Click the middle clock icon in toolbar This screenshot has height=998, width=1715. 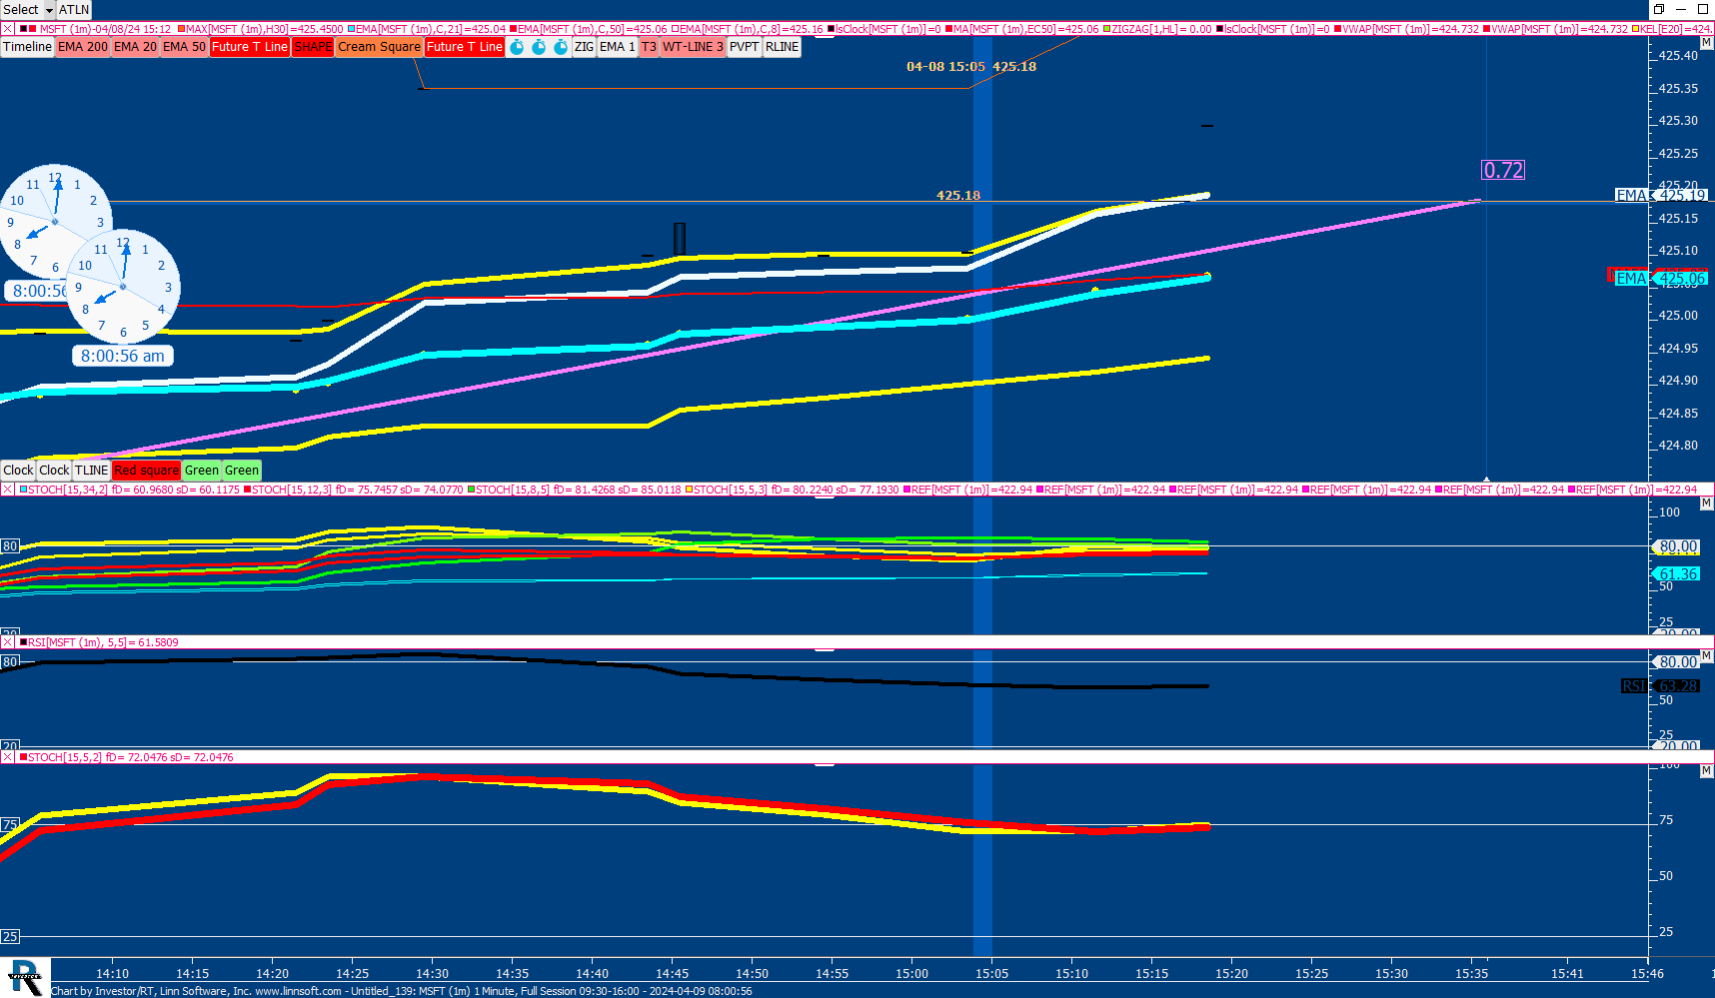click(x=539, y=47)
